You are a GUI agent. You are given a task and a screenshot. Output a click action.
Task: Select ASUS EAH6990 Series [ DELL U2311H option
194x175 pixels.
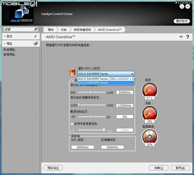pyautogui.click(x=106, y=79)
